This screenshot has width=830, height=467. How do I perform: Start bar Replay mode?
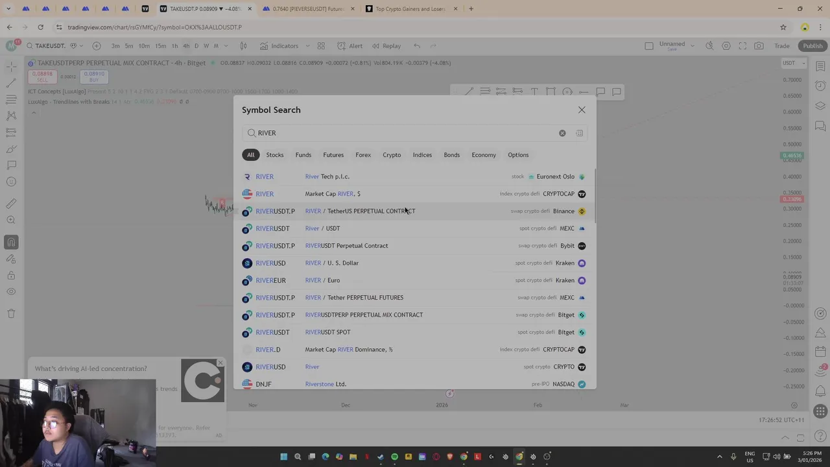pos(386,46)
